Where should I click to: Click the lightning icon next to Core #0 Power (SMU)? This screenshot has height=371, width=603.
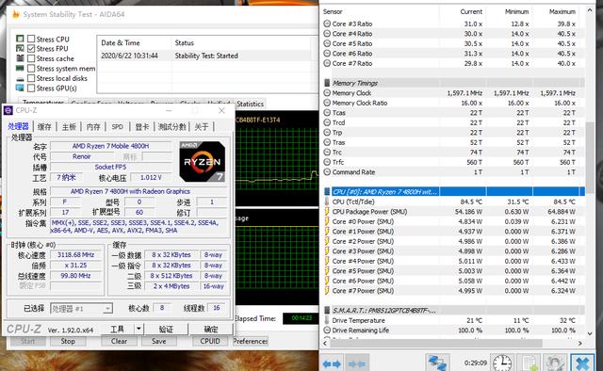click(x=327, y=221)
